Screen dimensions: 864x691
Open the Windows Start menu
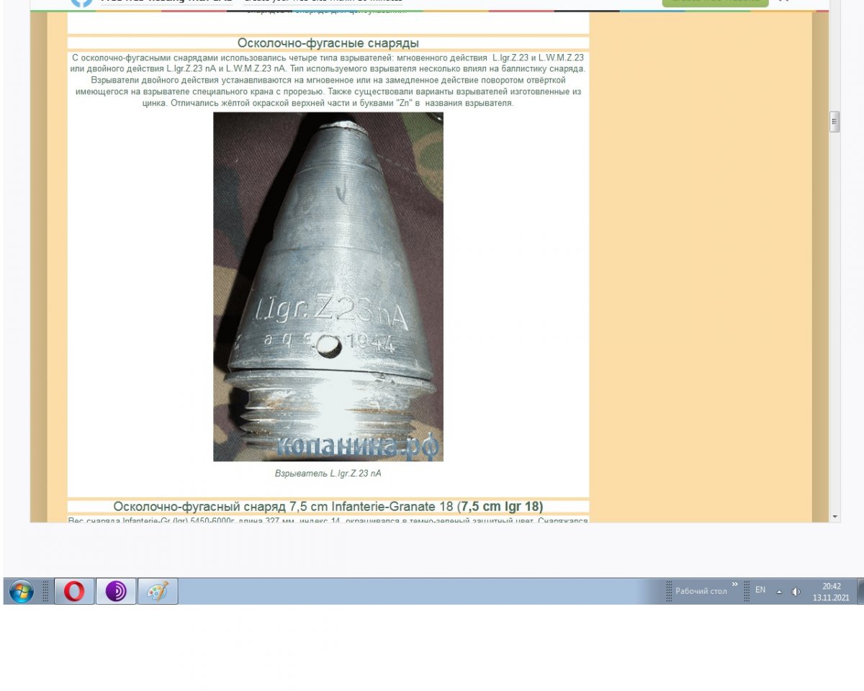click(x=22, y=592)
